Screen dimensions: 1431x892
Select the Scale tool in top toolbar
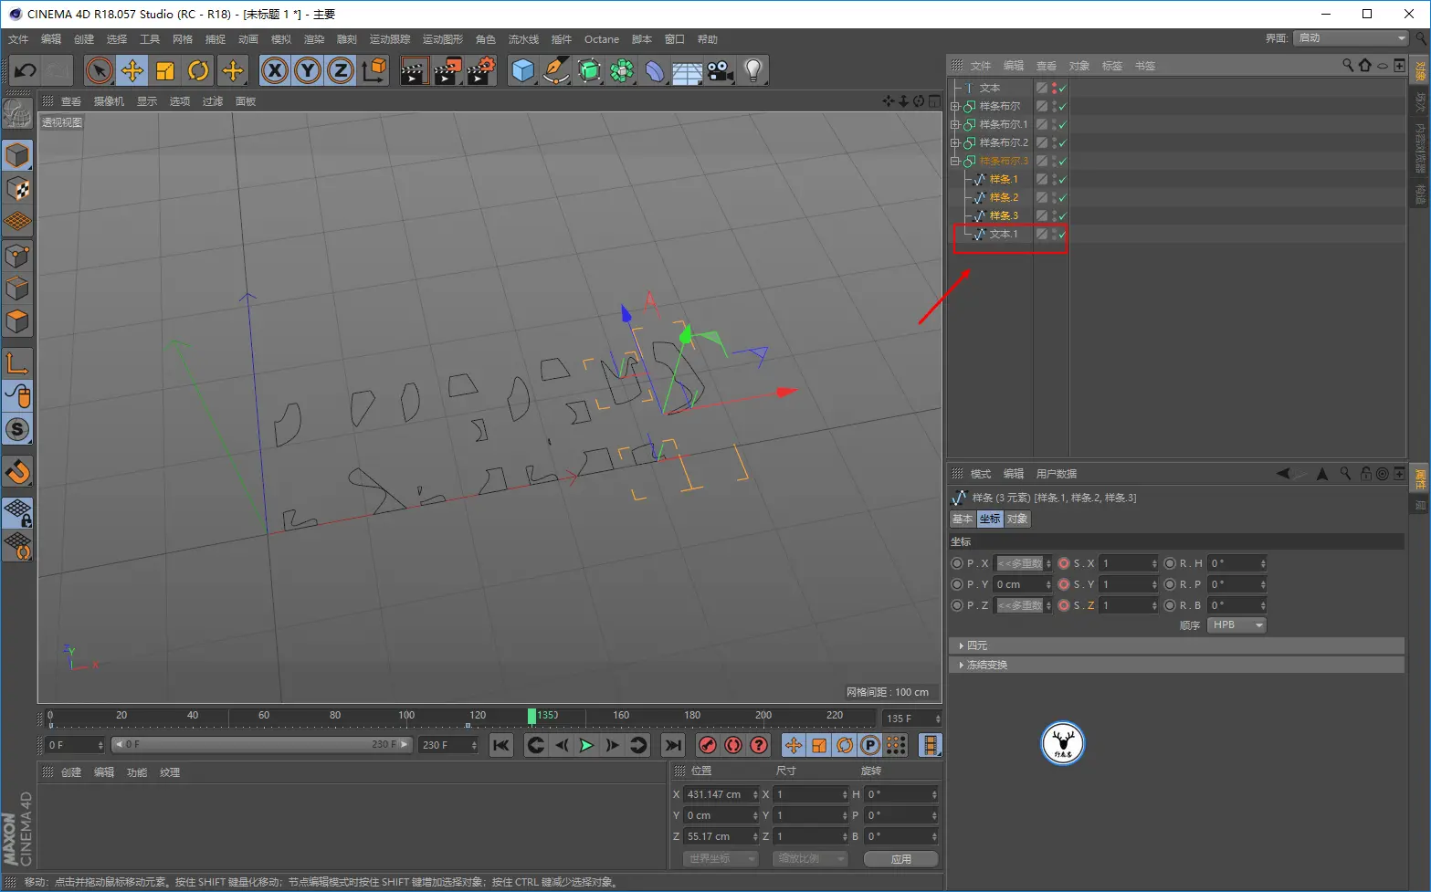pyautogui.click(x=165, y=70)
